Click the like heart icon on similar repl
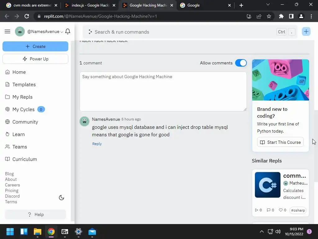Image resolution: width=318 pixels, height=239 pixels. (281, 210)
